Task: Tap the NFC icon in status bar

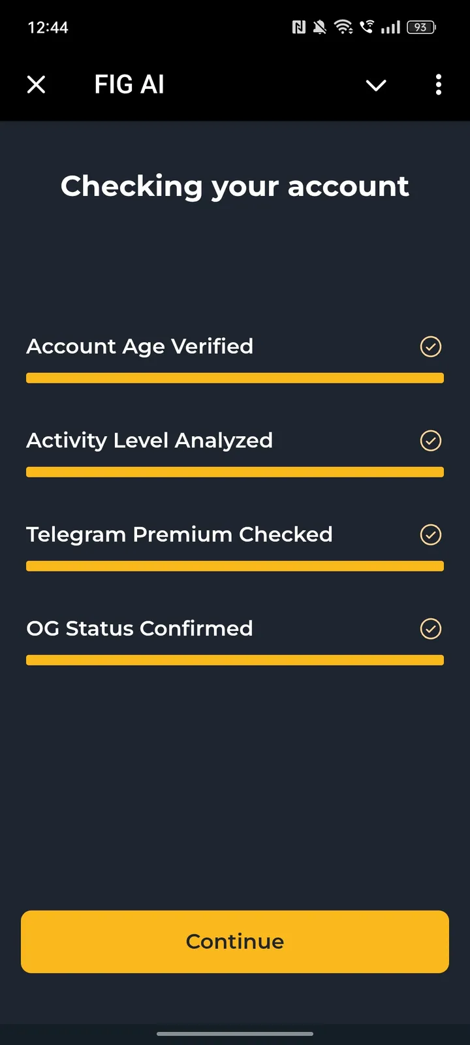Action: click(x=299, y=27)
